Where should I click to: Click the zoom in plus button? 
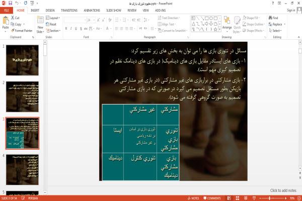[285, 198]
